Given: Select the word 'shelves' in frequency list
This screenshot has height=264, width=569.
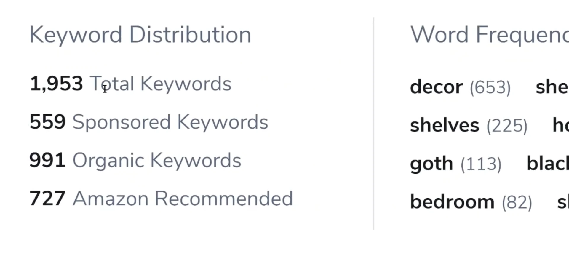Looking at the screenshot, I should [445, 125].
